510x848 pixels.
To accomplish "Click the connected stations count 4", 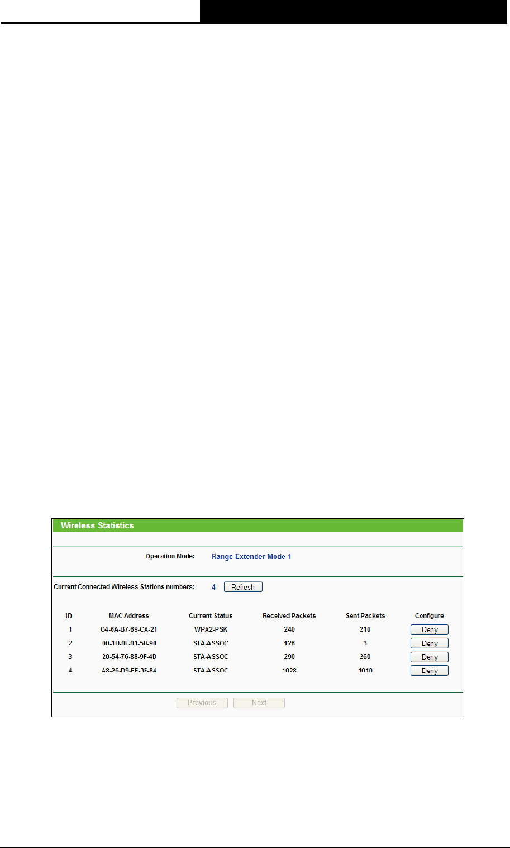I will pyautogui.click(x=213, y=587).
